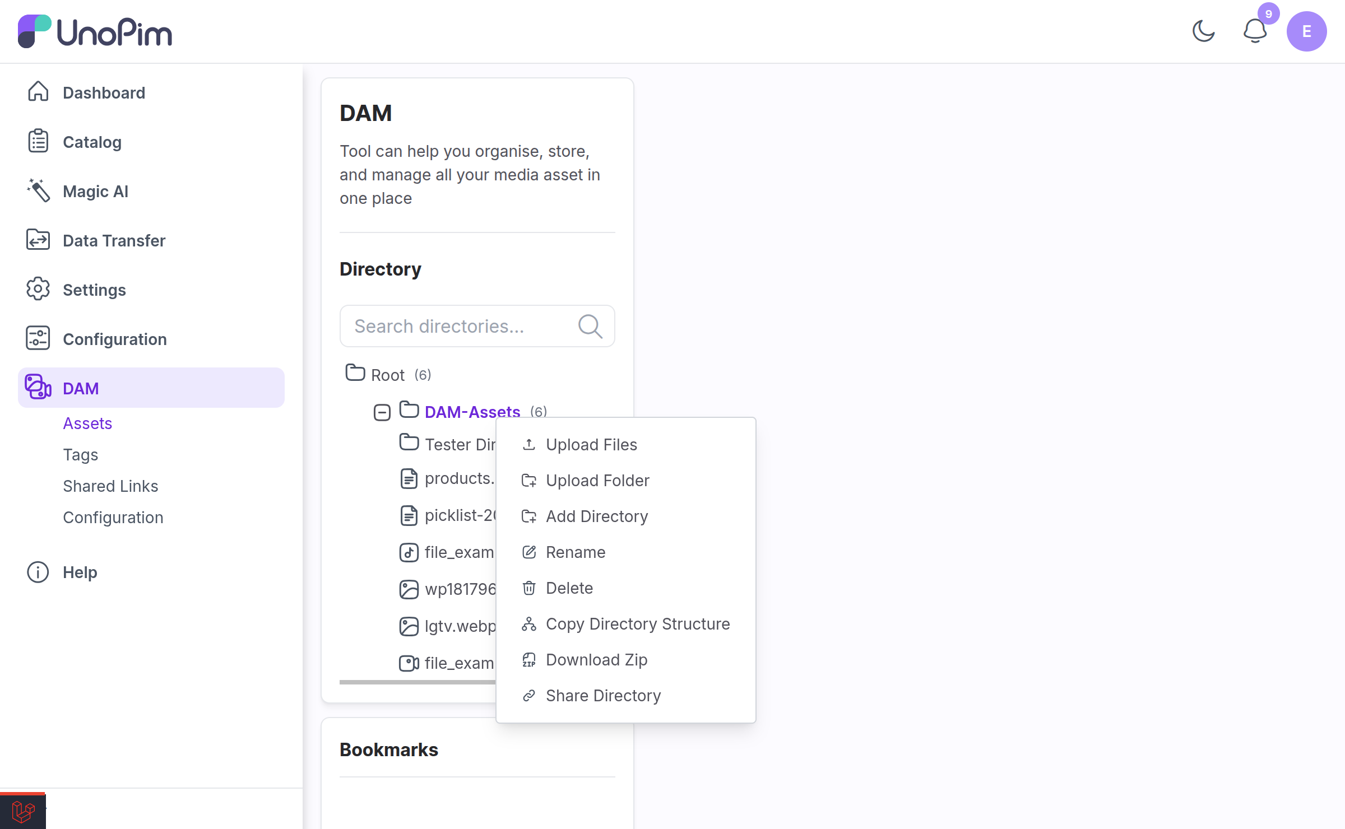Open Tags under DAM
Viewport: 1345px width, 829px height.
[x=81, y=455]
